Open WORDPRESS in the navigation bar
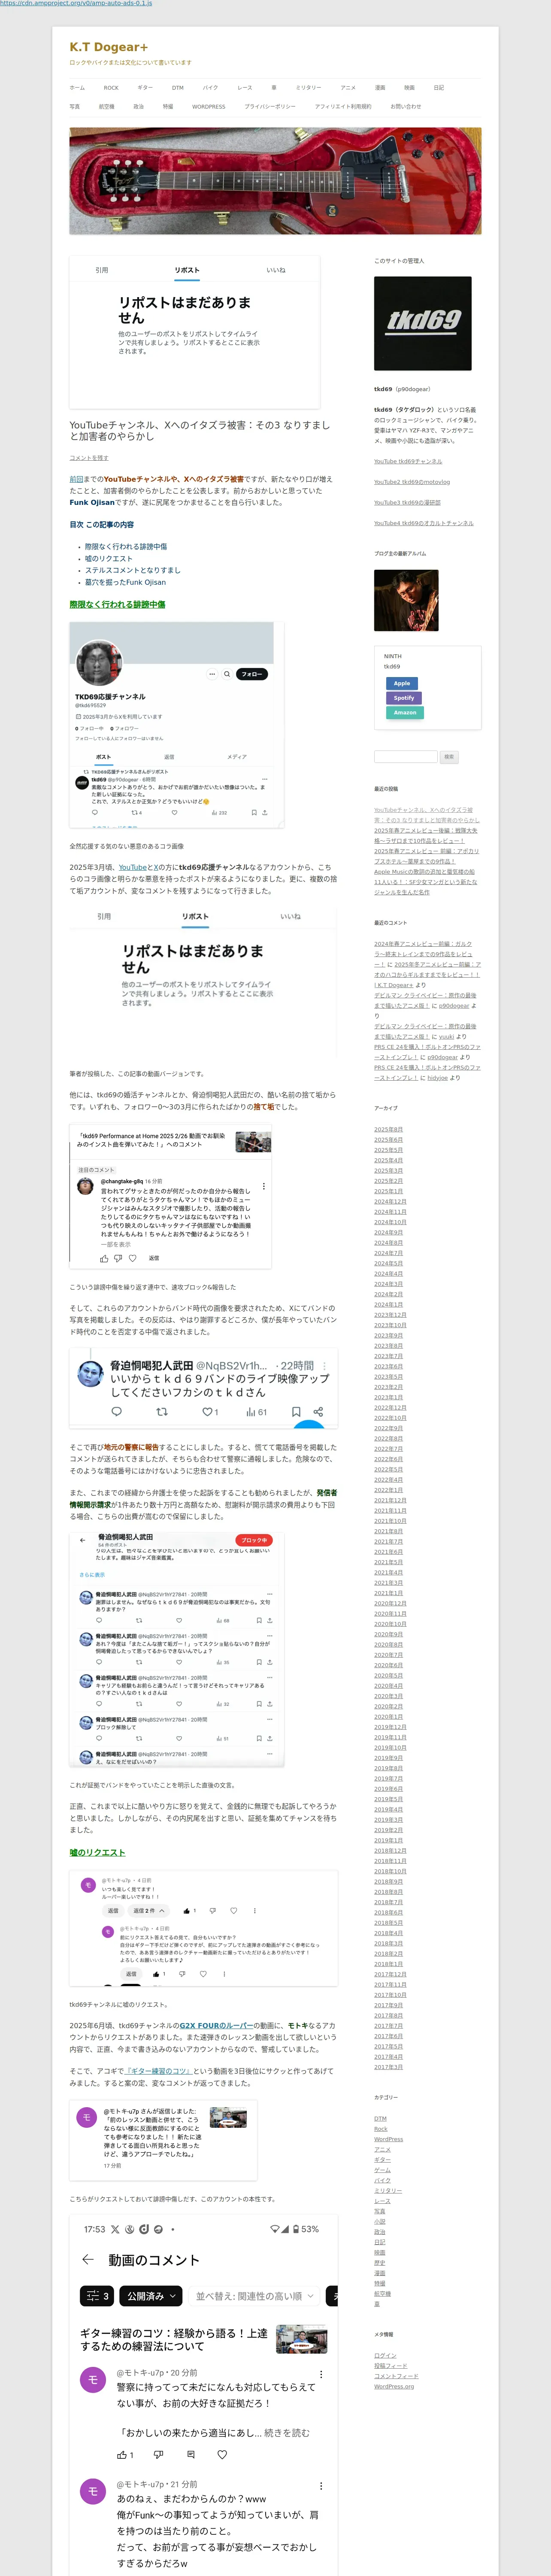 coord(209,106)
